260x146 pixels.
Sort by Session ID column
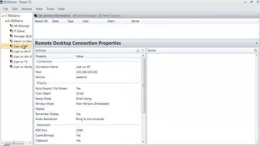tap(41, 21)
